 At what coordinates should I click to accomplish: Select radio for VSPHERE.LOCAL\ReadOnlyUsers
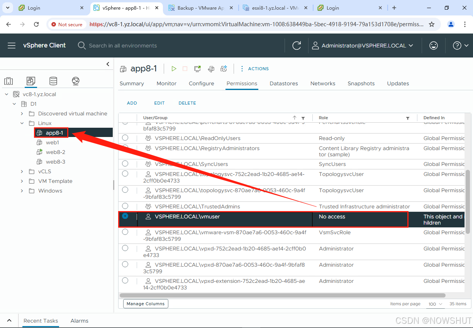pos(125,138)
